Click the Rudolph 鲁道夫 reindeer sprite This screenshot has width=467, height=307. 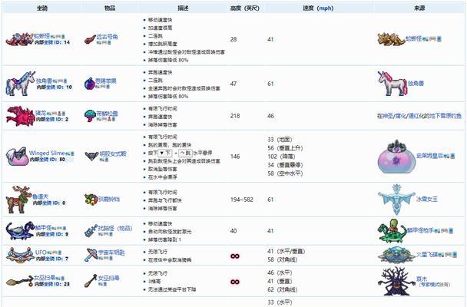pos(18,199)
